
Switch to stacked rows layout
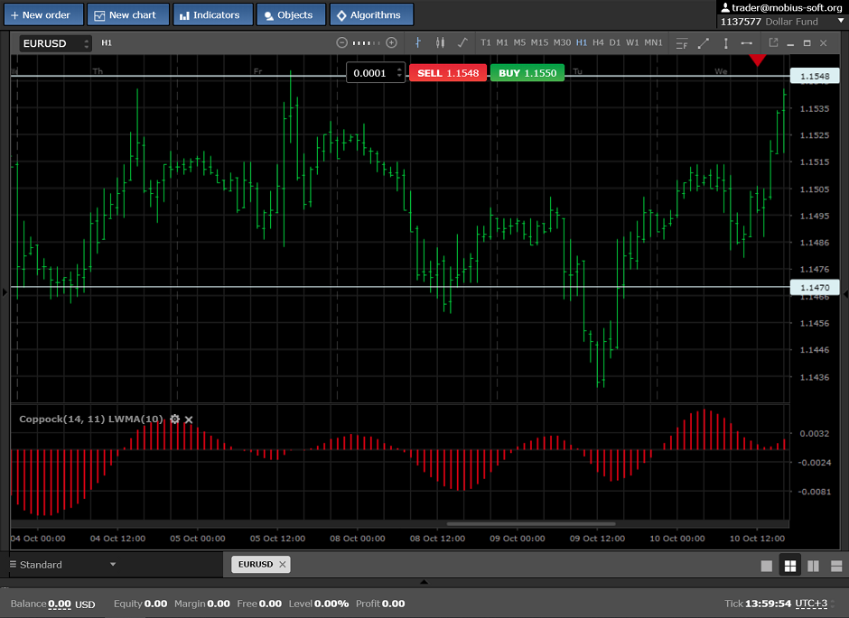(836, 566)
